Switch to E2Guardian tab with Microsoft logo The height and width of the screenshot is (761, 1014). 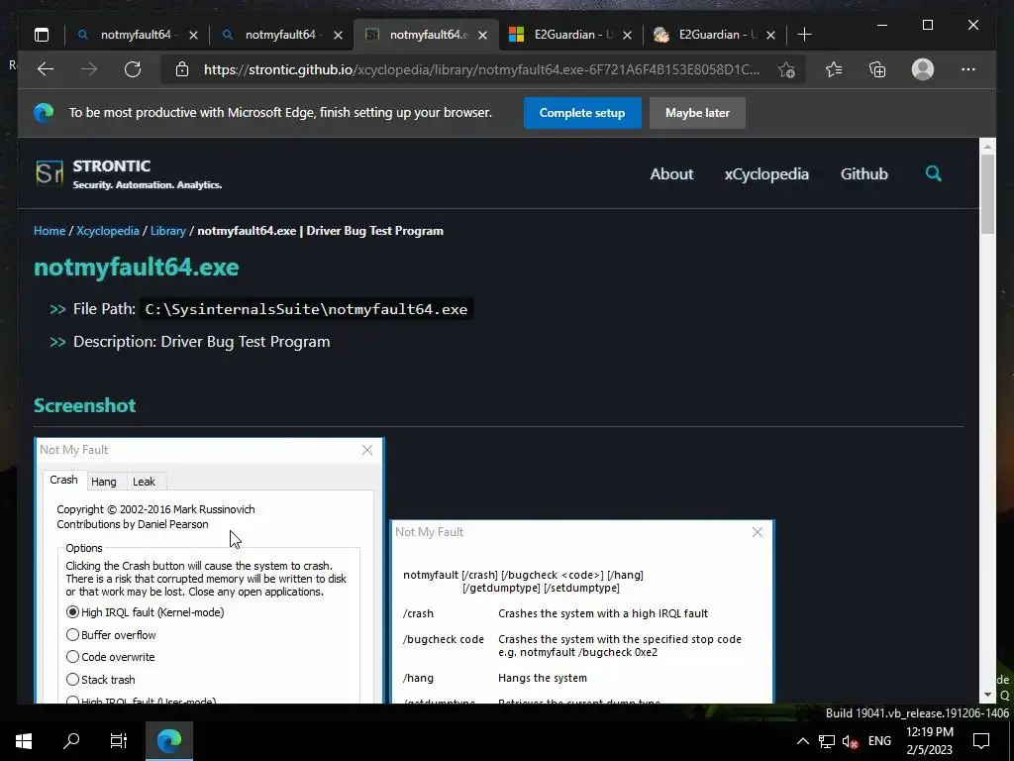click(569, 35)
